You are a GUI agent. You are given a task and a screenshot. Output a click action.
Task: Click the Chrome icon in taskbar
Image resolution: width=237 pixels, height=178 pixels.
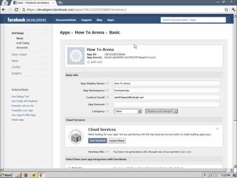click(x=41, y=175)
